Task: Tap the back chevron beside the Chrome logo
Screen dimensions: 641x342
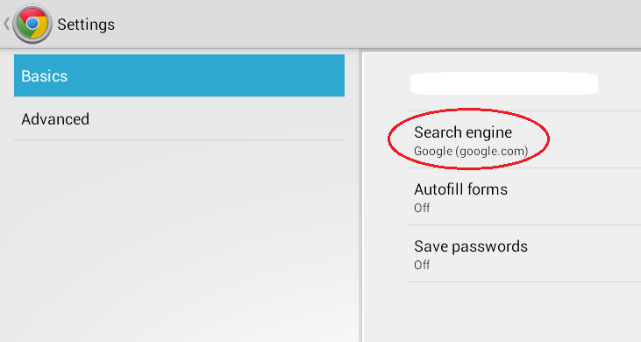Action: pyautogui.click(x=6, y=24)
